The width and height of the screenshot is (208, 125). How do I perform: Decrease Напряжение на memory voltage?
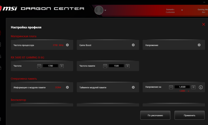171,87
